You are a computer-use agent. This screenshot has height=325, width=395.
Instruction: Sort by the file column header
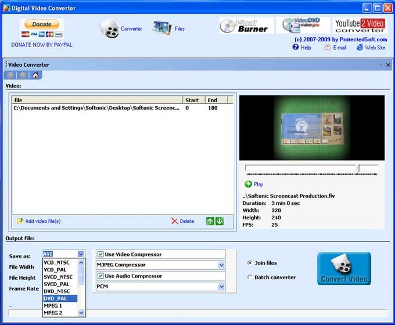(x=97, y=100)
